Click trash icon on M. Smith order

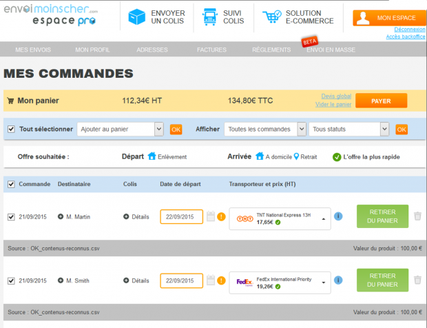pos(417,280)
